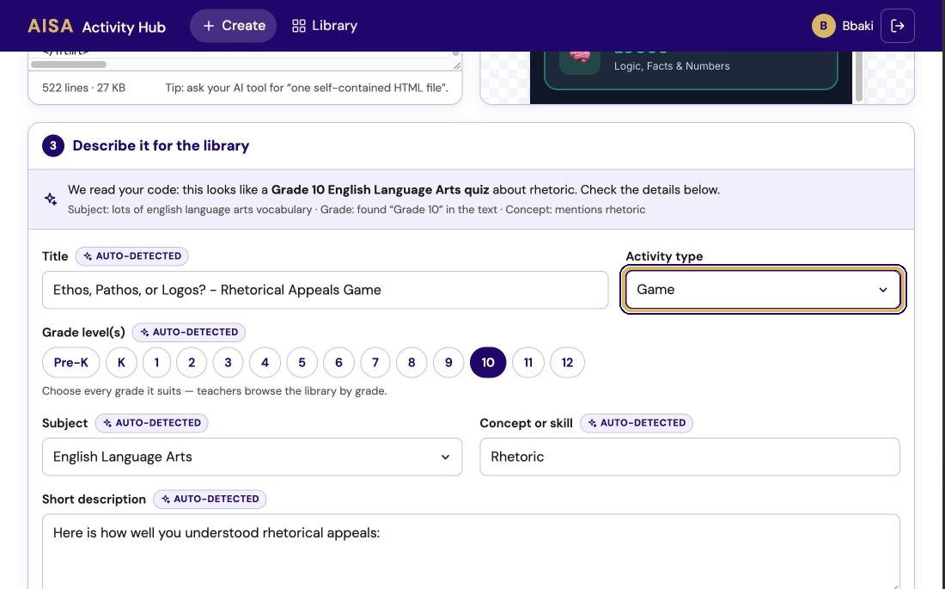
Task: Toggle grade K
Action: [121, 363]
